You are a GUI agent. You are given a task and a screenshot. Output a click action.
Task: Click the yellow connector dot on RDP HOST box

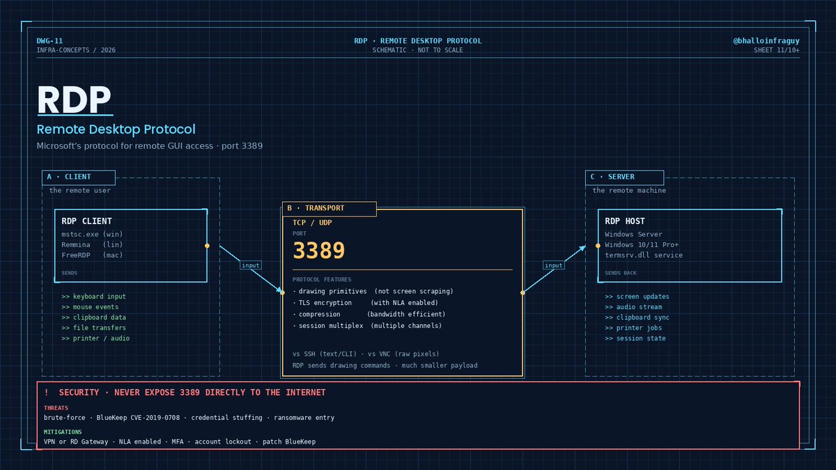598,246
